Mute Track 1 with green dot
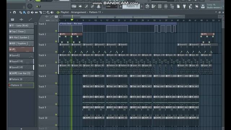The image size is (231, 130). (56, 31)
